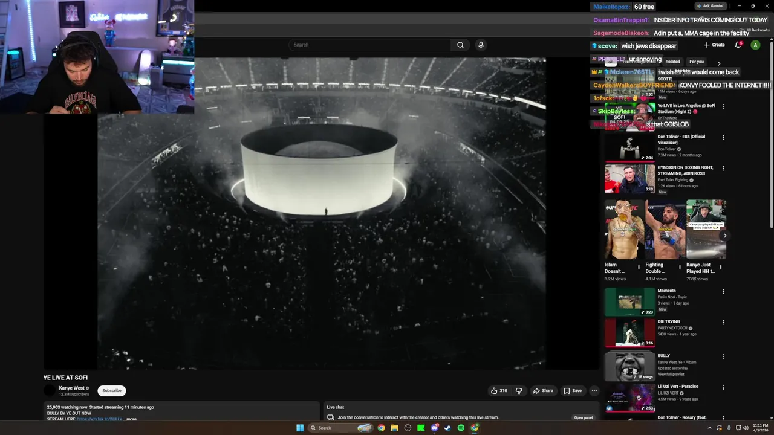Click Open panel for live chat
The image size is (774, 435).
pyautogui.click(x=584, y=417)
